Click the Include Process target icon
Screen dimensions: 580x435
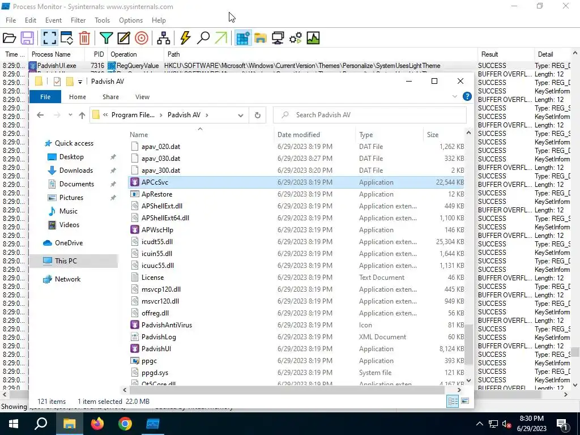coord(141,38)
